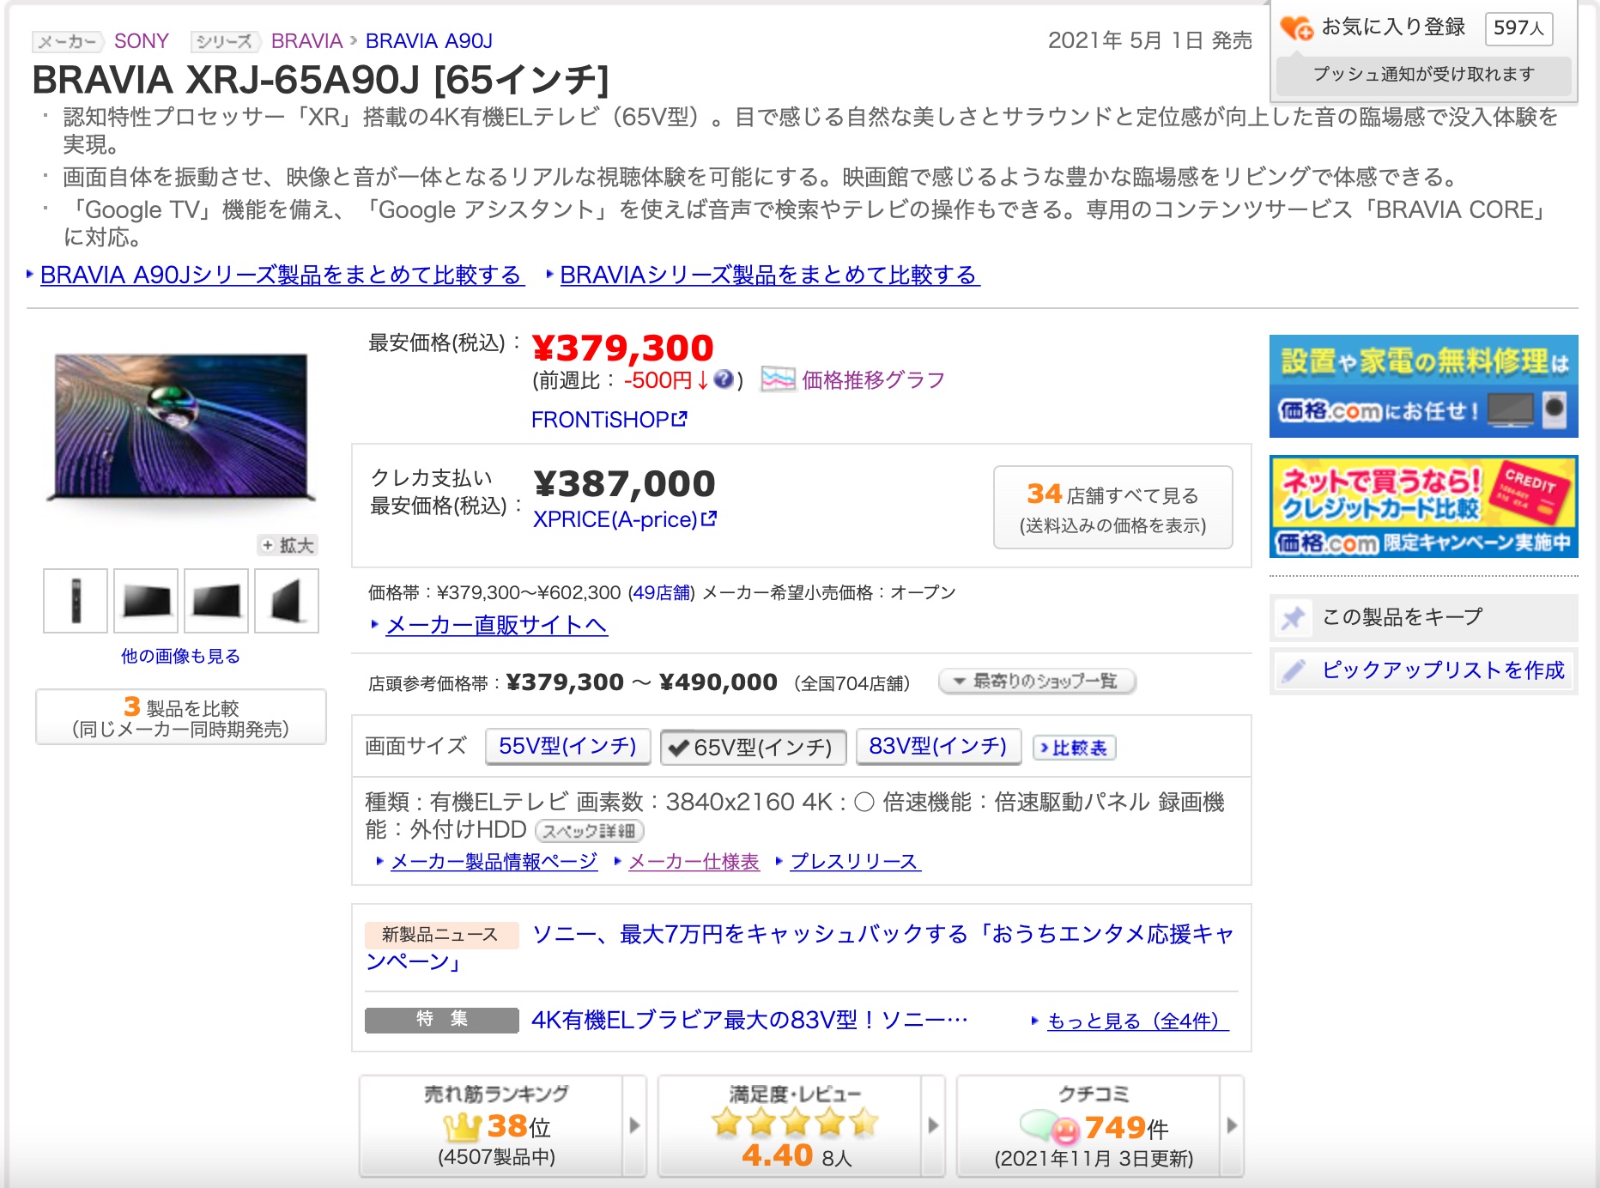This screenshot has width=1600, height=1188.
Task: Click the pencil icon for pickup list
Action: tap(1293, 670)
